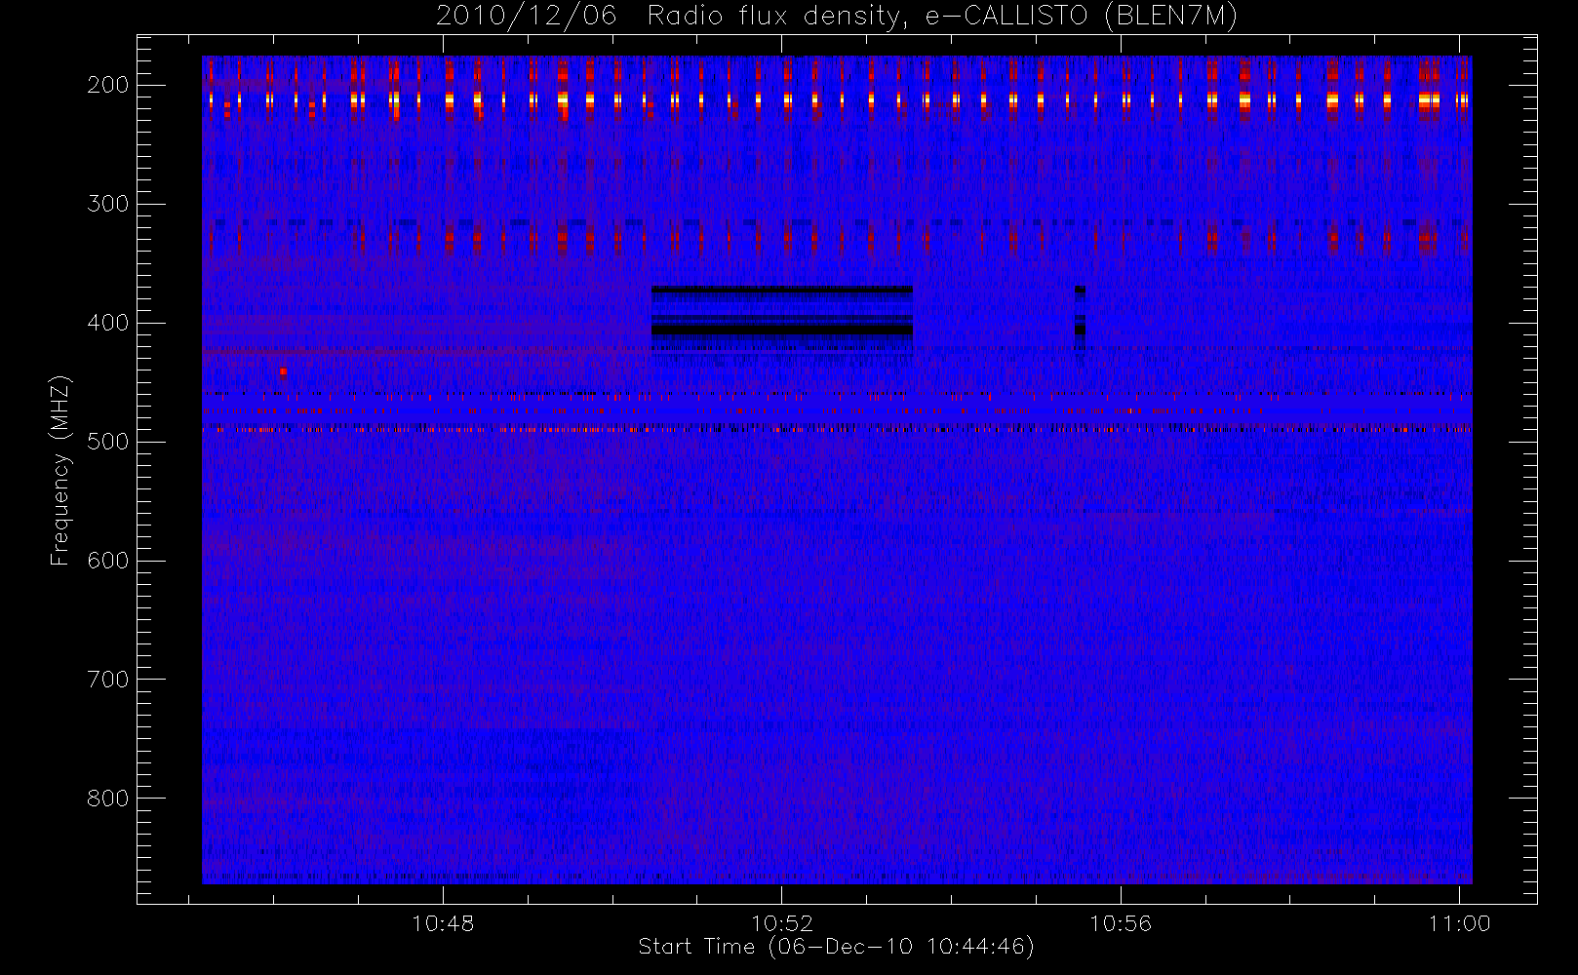Image resolution: width=1578 pixels, height=975 pixels.
Task: Click the 'Start Time (06-Dec-10 10:44:46)' label
Action: point(836,947)
